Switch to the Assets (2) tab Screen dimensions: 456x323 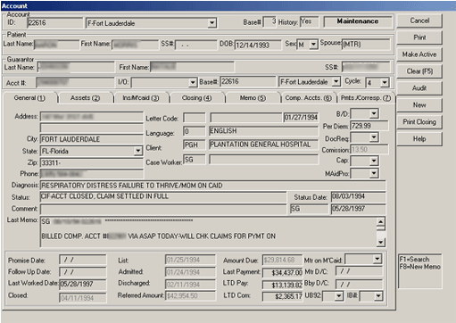coord(85,98)
